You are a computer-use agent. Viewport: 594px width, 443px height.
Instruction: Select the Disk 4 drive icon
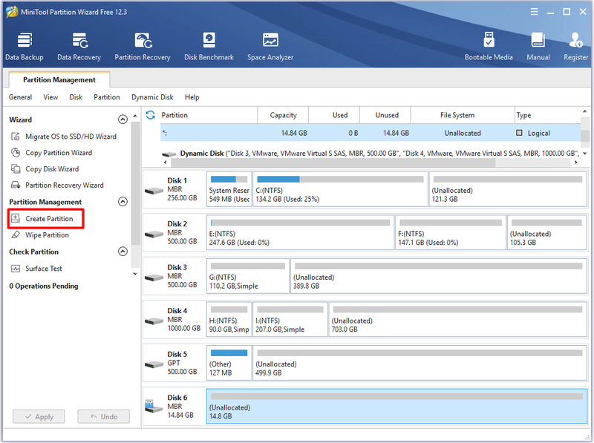click(154, 321)
